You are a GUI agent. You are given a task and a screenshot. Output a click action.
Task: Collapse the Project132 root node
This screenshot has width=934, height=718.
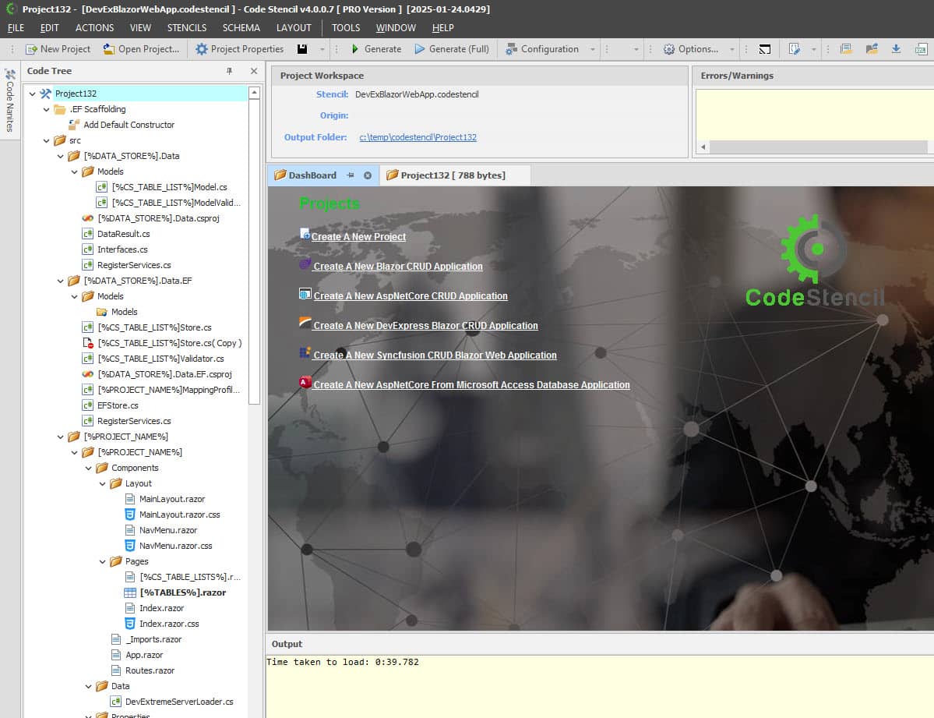tap(32, 94)
